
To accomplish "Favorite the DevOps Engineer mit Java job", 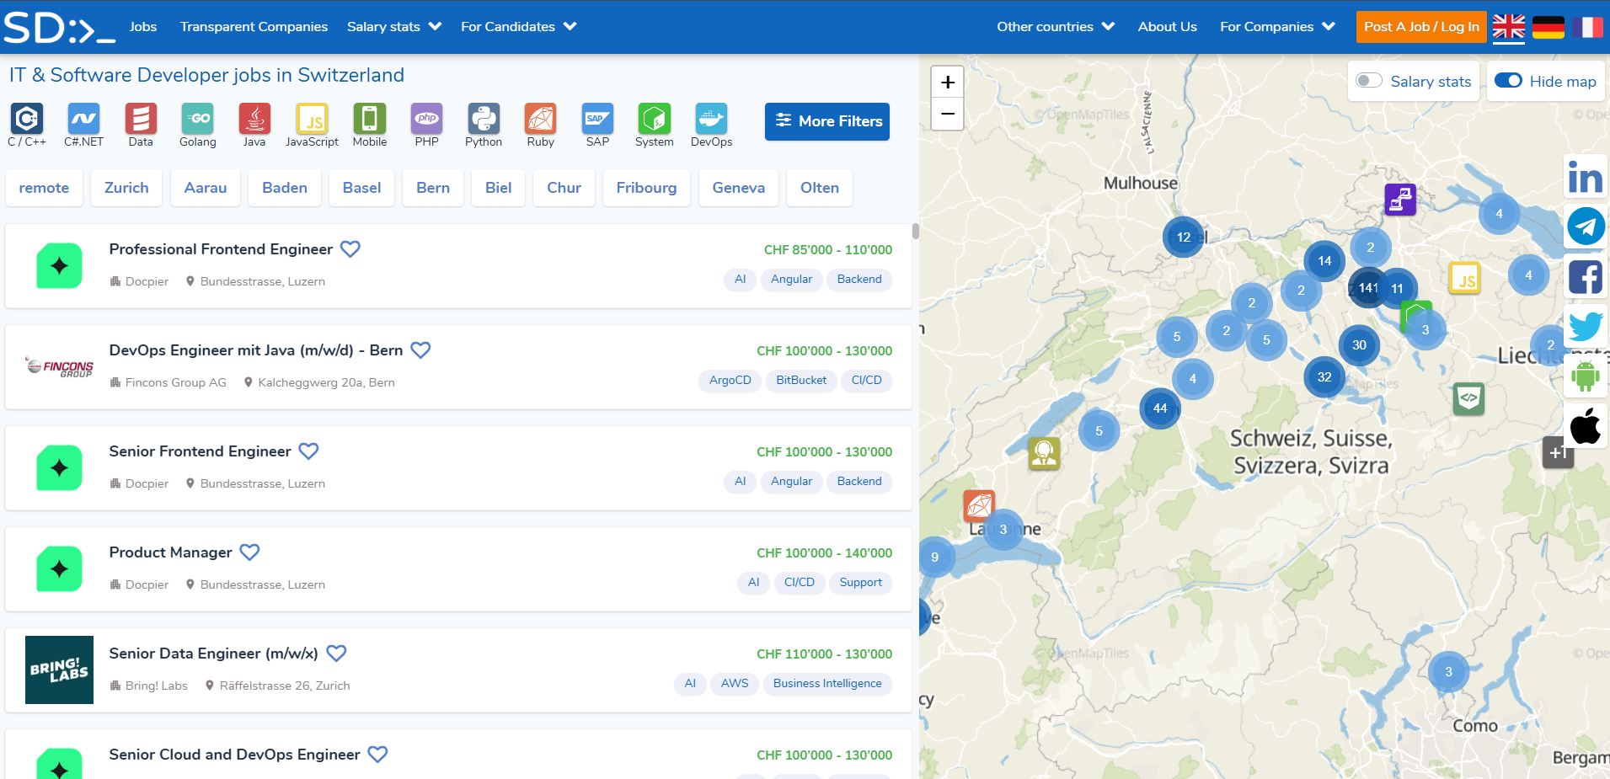I will [420, 350].
